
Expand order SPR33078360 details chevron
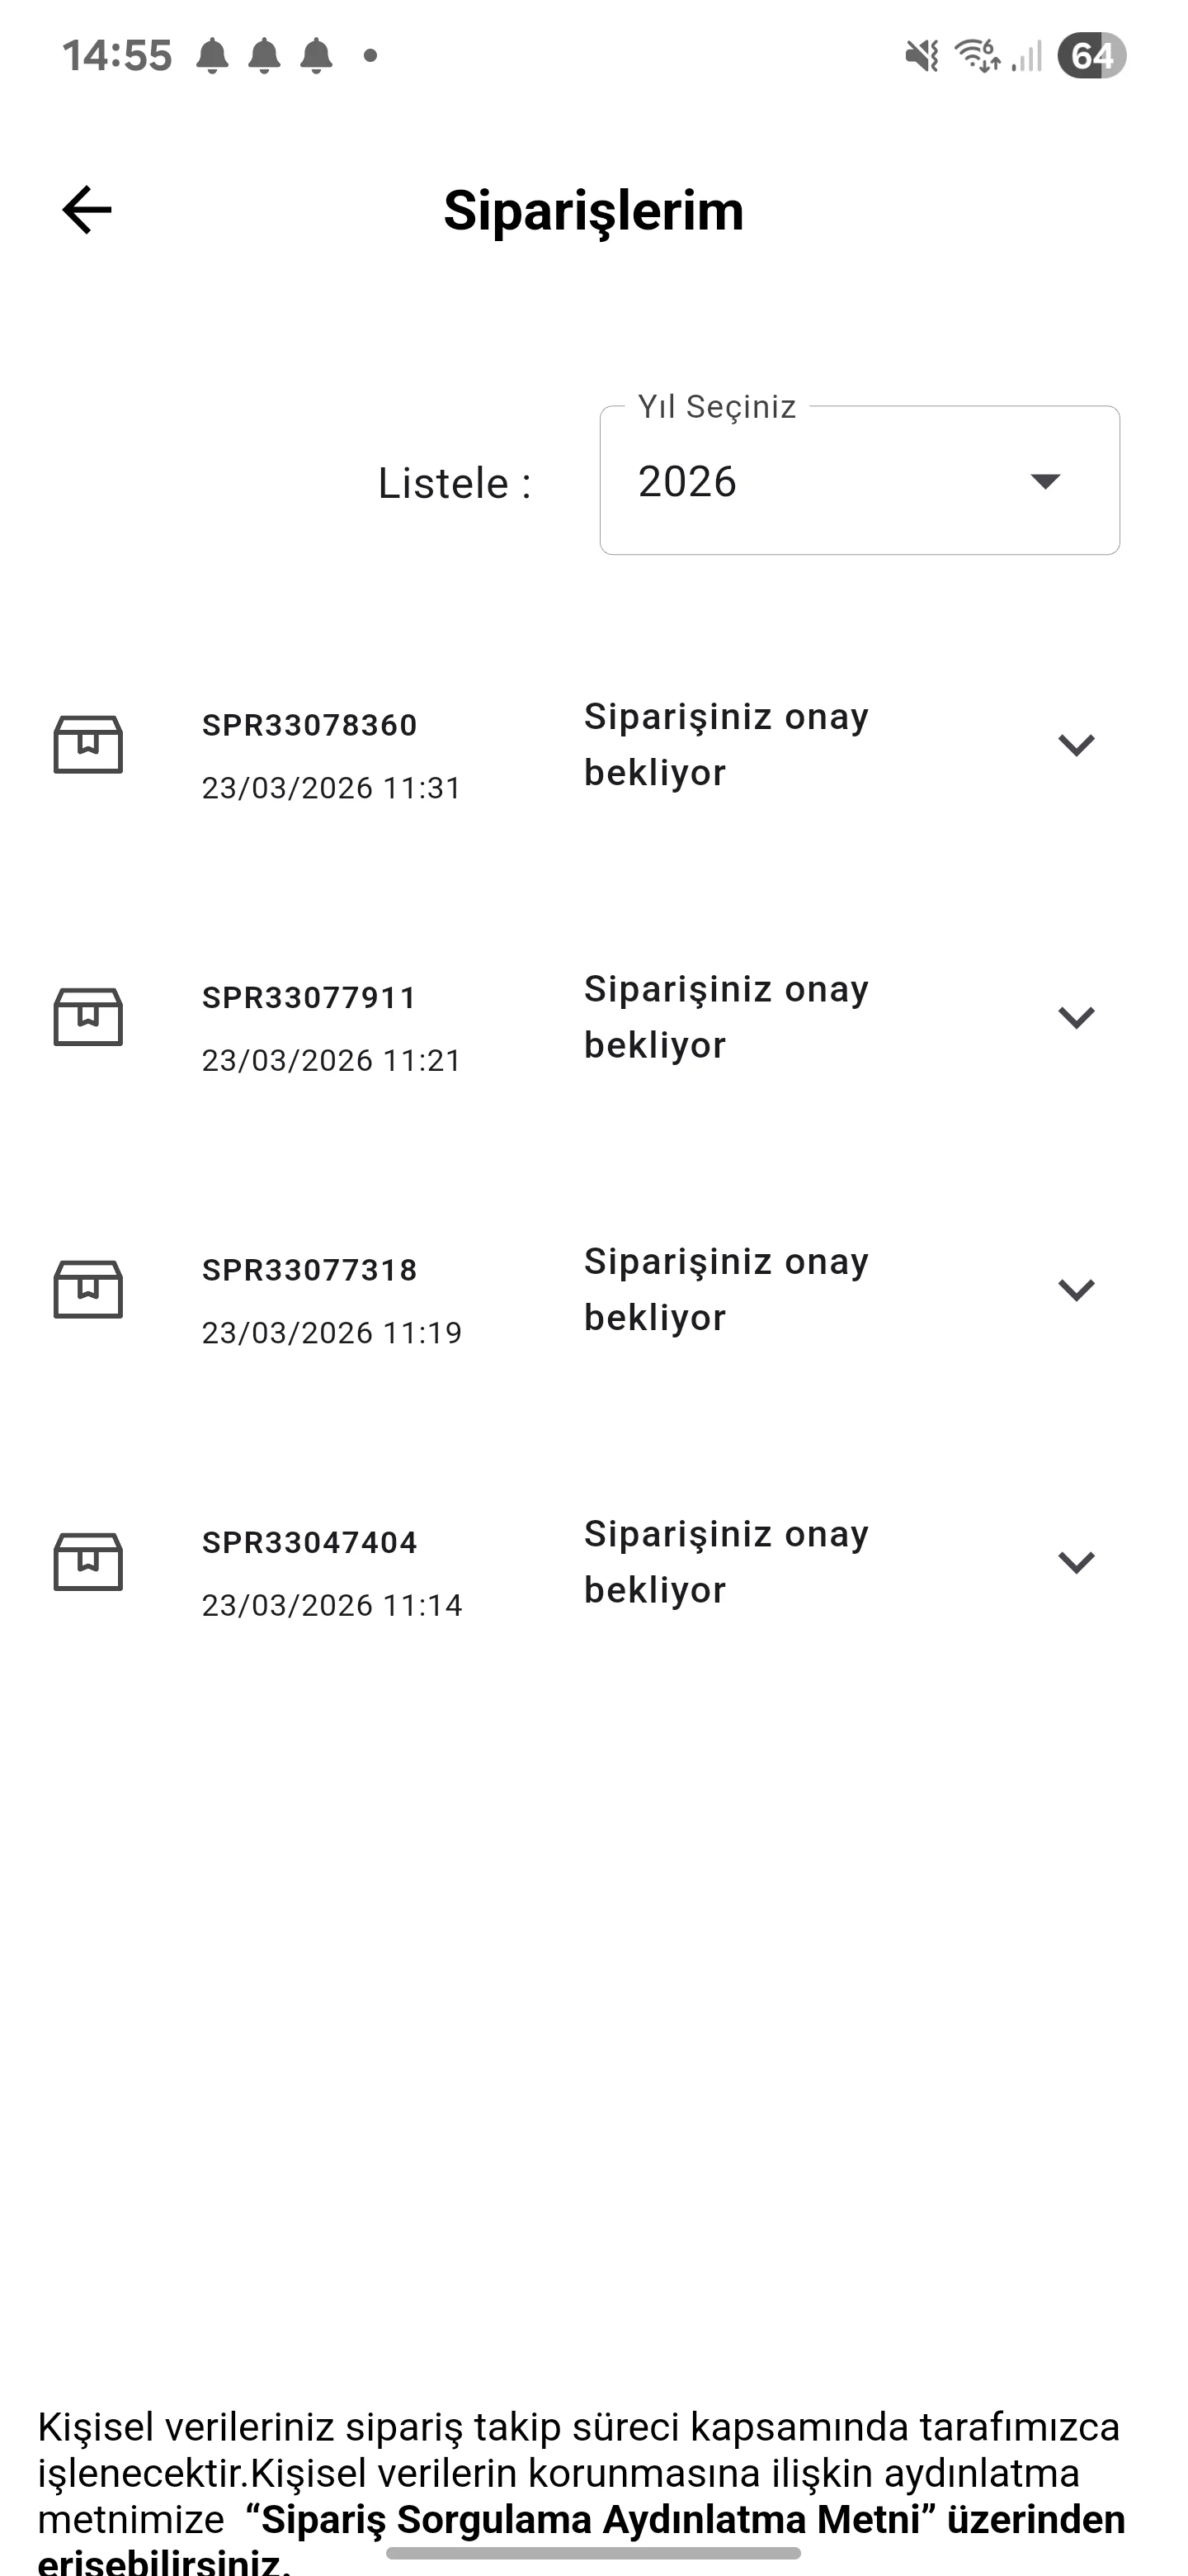pos(1076,745)
